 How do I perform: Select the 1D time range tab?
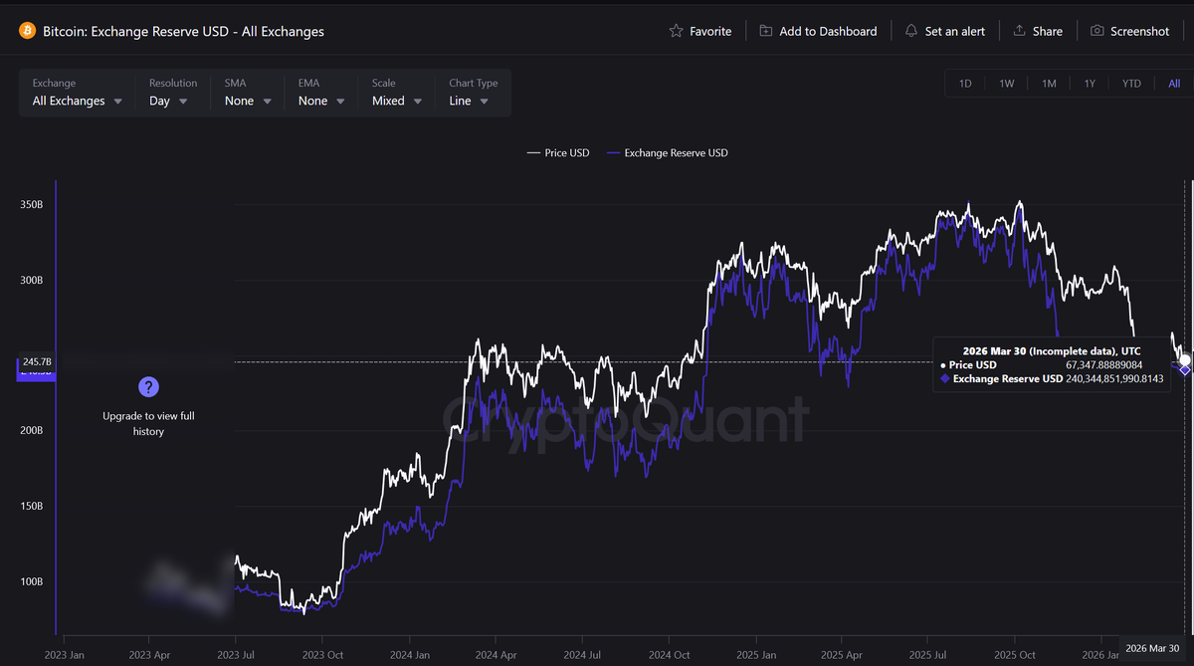coord(965,84)
